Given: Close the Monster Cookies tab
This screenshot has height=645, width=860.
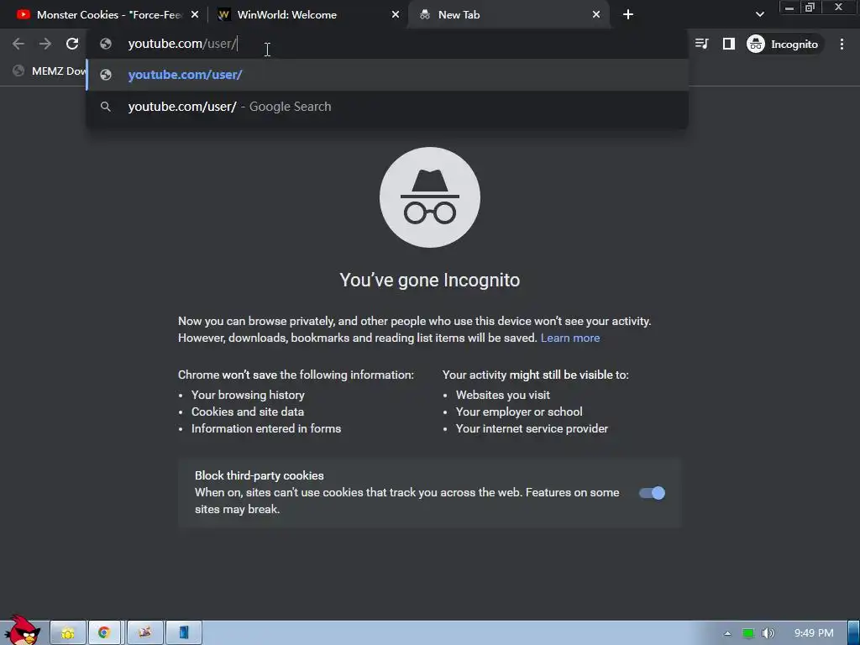Looking at the screenshot, I should tap(195, 15).
